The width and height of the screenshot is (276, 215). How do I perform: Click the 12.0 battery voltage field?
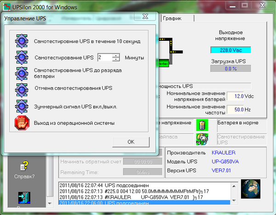(236, 96)
